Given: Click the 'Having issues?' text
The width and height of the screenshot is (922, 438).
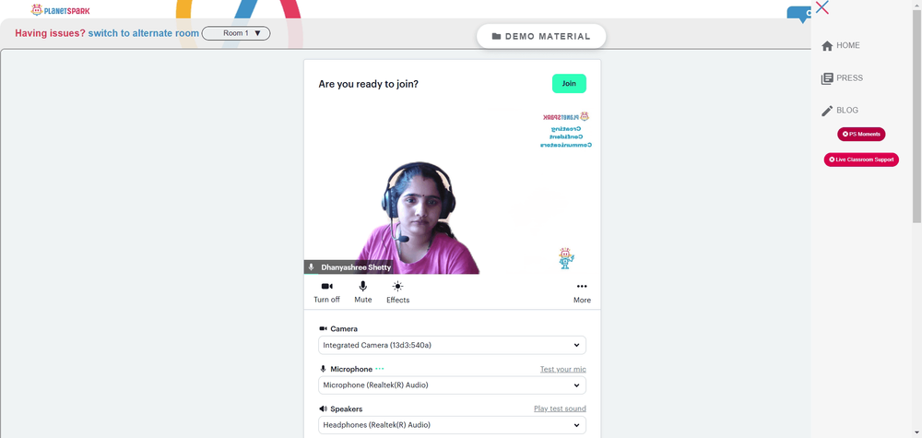Looking at the screenshot, I should point(50,33).
